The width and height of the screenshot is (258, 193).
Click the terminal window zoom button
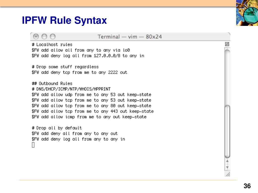[x=53, y=36]
